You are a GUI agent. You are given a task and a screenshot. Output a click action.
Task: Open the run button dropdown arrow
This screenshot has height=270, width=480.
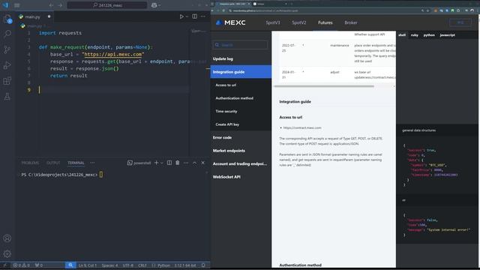point(187,16)
